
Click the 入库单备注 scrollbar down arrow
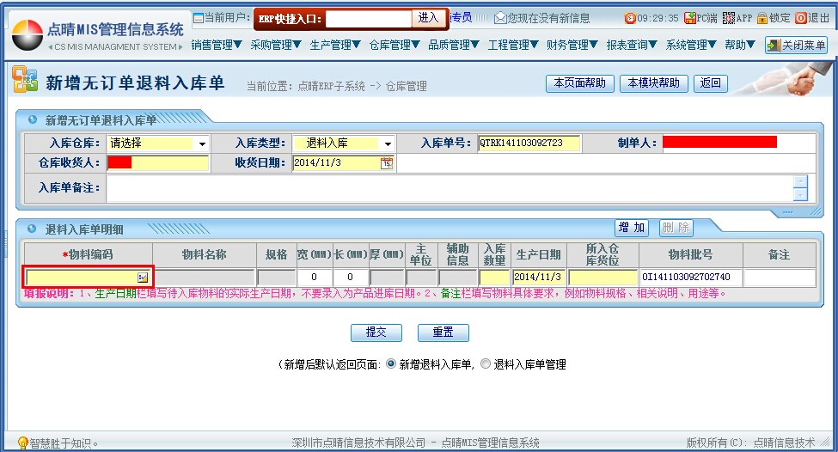[x=800, y=195]
